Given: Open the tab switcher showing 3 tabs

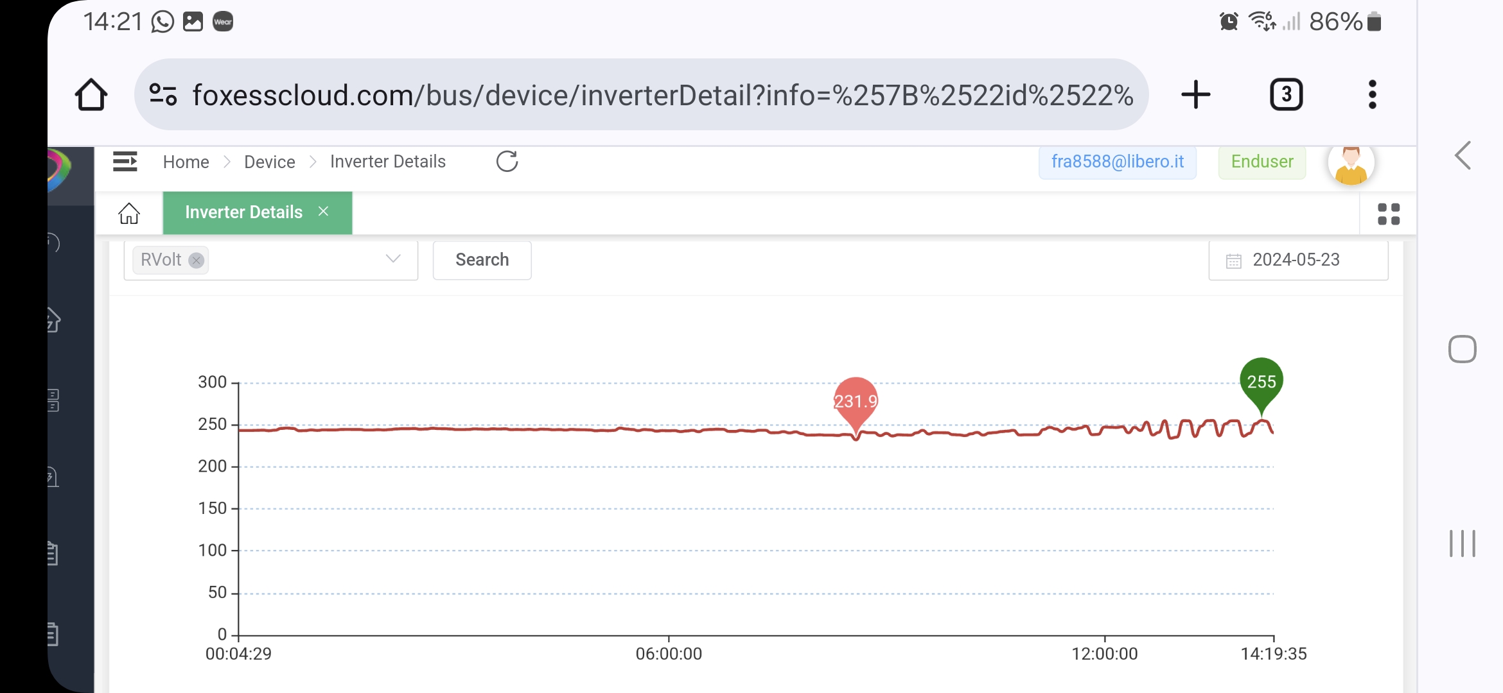Looking at the screenshot, I should (1286, 95).
